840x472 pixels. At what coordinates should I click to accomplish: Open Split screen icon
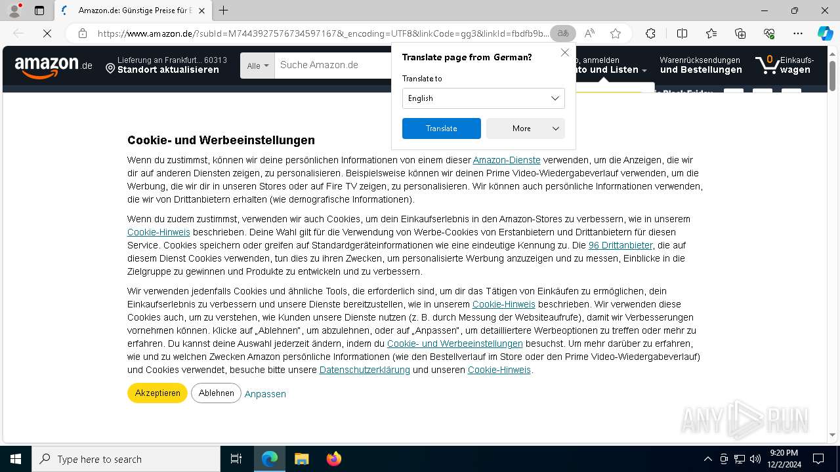[682, 33]
